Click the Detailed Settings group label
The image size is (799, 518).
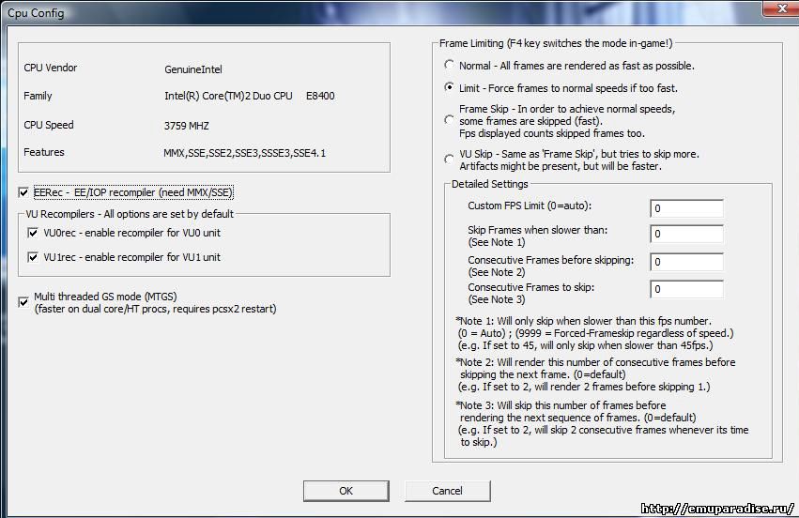coord(490,184)
